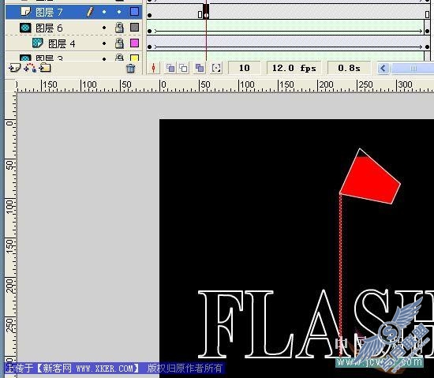Open Modify Onion Markers menu
Viewport: 434px width, 378px height.
(216, 68)
